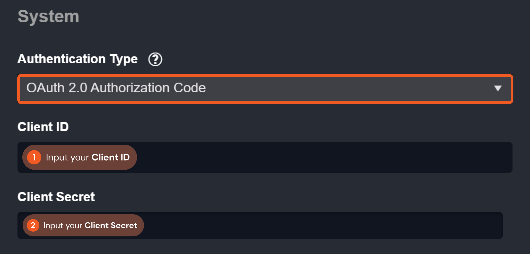Click bold "Client ID" text in hint

click(x=111, y=157)
